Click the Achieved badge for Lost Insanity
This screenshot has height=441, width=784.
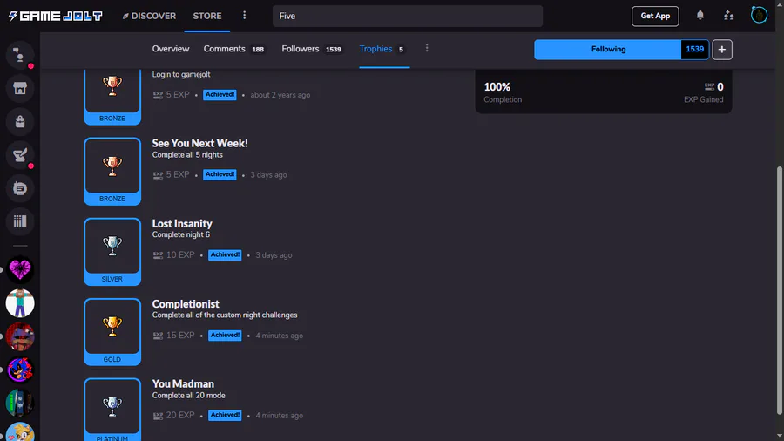pyautogui.click(x=225, y=255)
